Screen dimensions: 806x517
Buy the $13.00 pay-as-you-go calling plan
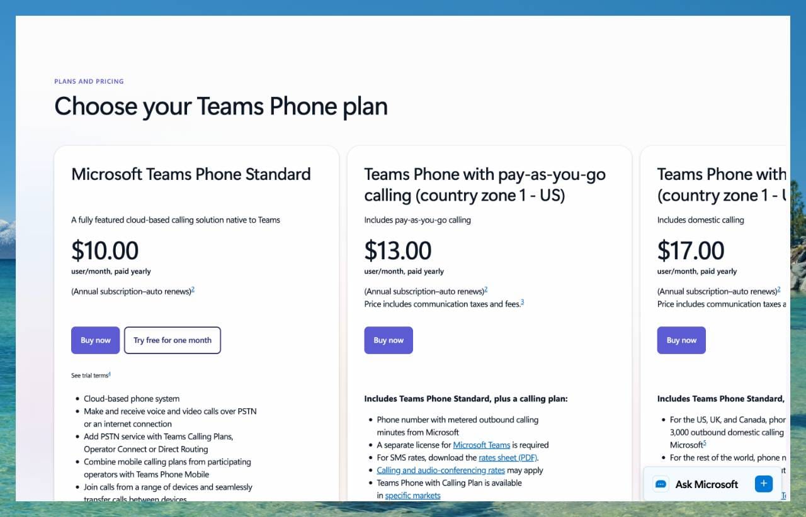389,340
